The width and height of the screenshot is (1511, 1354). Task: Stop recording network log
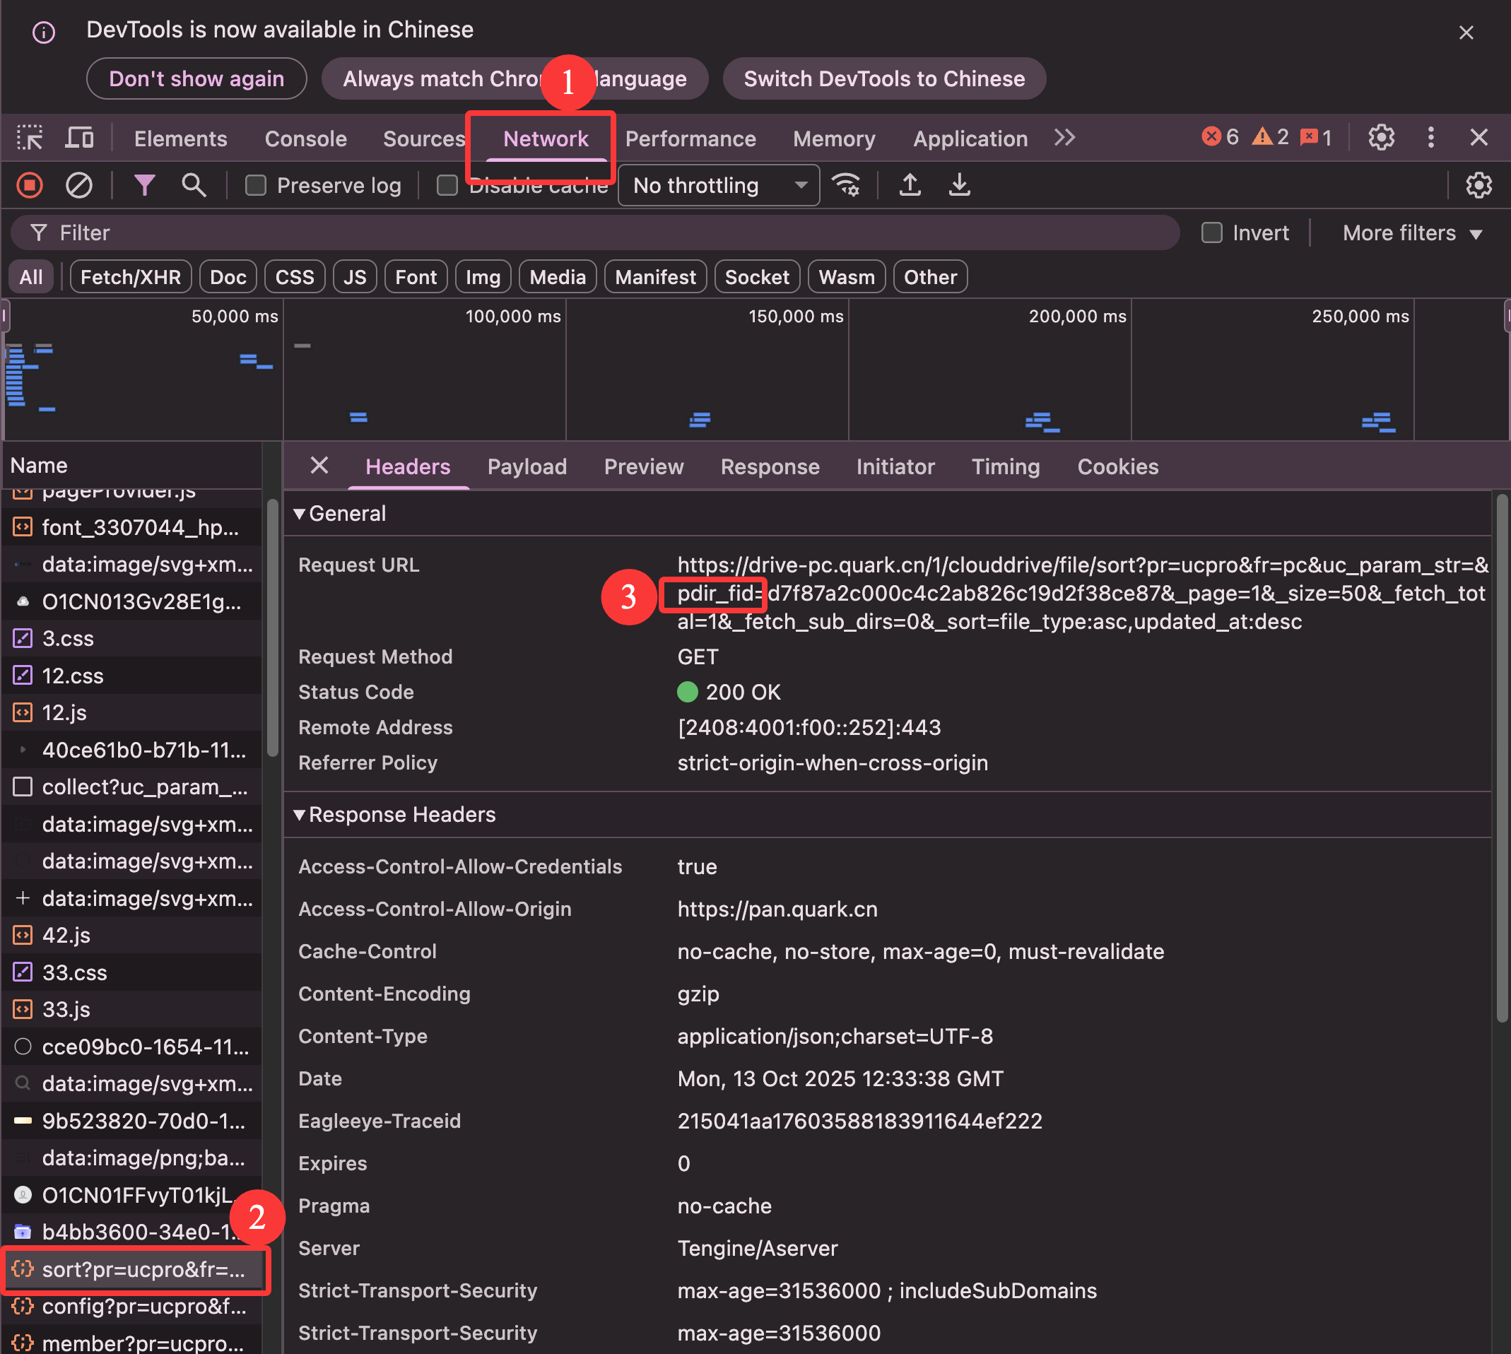30,185
